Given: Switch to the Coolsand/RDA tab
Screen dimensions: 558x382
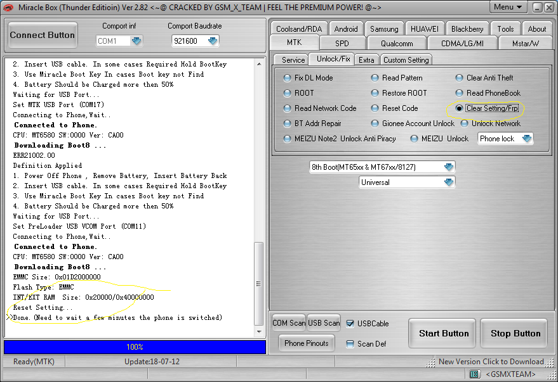Looking at the screenshot, I should click(x=299, y=29).
